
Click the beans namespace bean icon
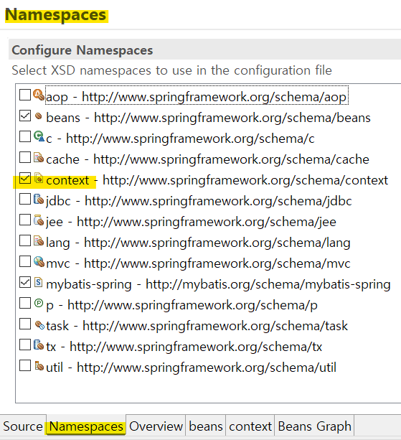[39, 116]
